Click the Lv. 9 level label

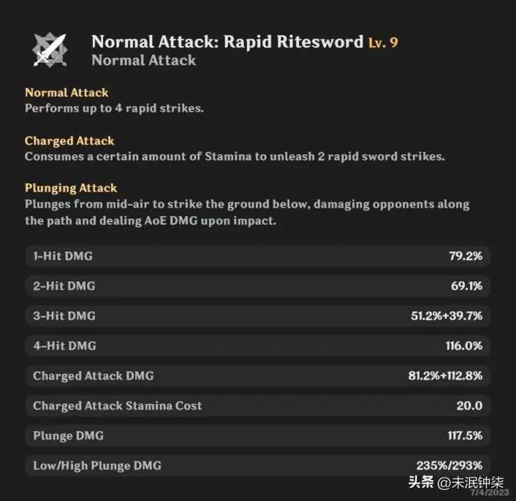tap(383, 43)
